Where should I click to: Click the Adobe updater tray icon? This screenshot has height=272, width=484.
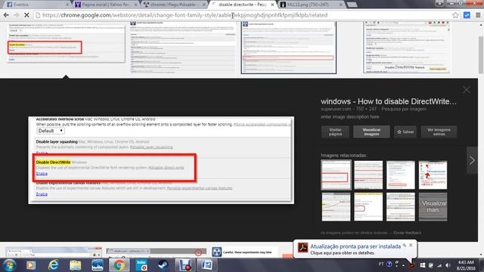click(412, 265)
